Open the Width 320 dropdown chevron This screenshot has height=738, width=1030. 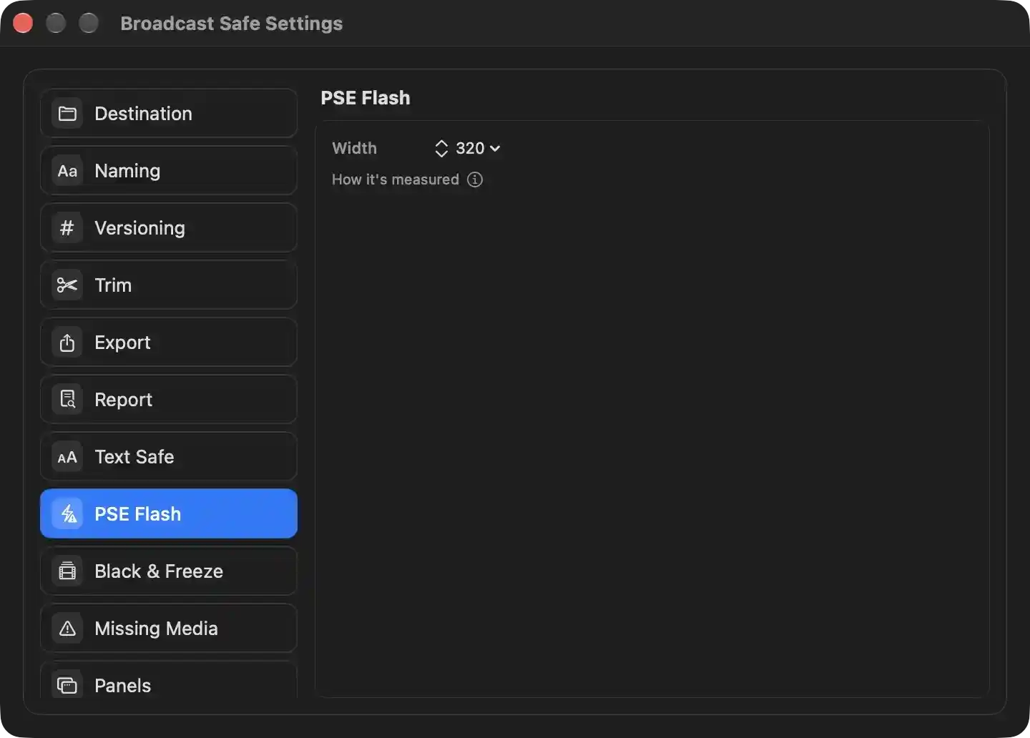coord(495,148)
